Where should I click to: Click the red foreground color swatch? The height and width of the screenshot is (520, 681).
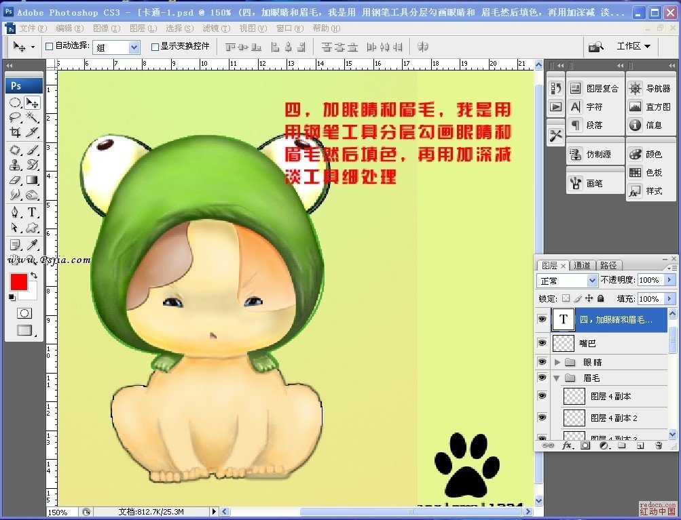pos(18,281)
